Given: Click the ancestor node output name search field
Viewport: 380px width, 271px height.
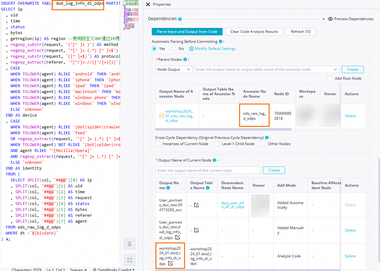Looking at the screenshot, I should pyautogui.click(x=266, y=69).
